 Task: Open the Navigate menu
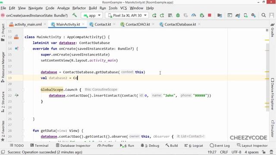(35, 8)
